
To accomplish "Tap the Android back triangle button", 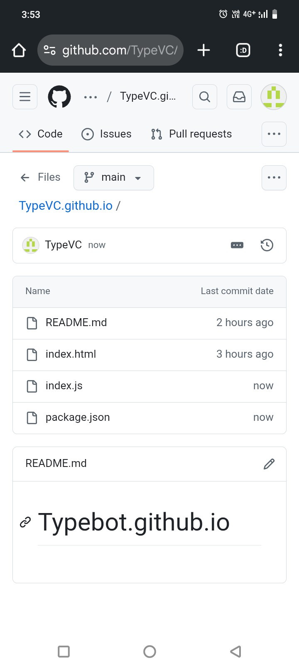I will coord(235,651).
